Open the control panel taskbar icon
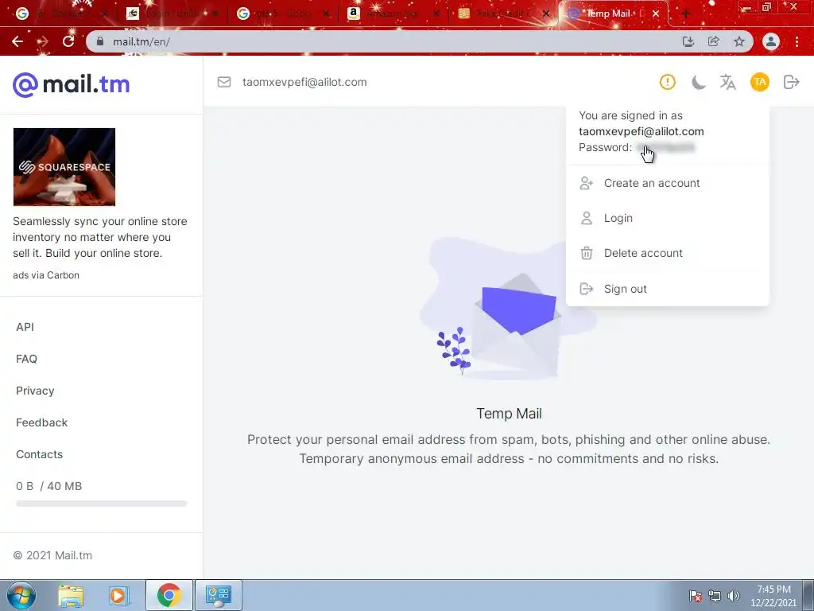 (x=218, y=595)
